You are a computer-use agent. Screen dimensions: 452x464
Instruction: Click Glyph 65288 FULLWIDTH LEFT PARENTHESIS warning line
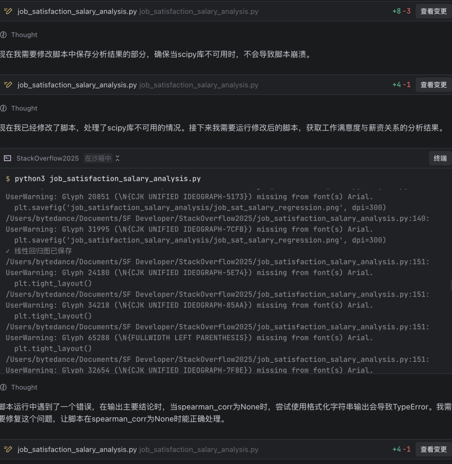click(x=189, y=338)
